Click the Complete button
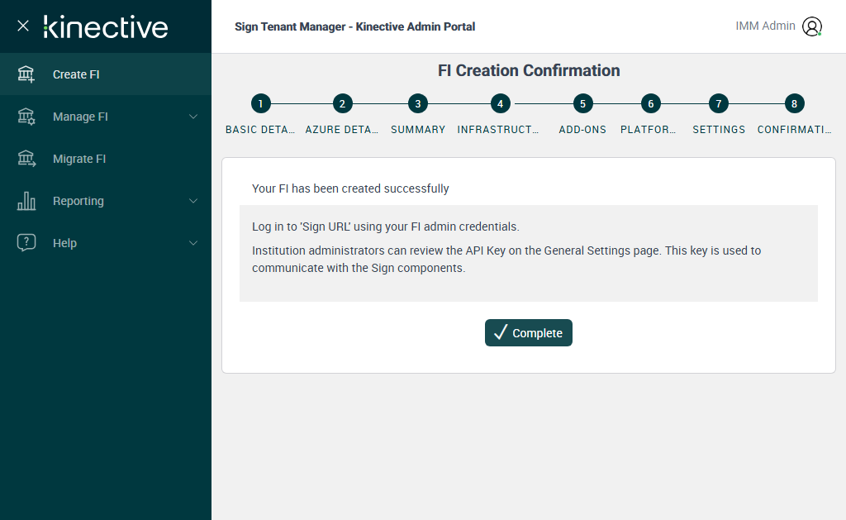 pos(529,332)
